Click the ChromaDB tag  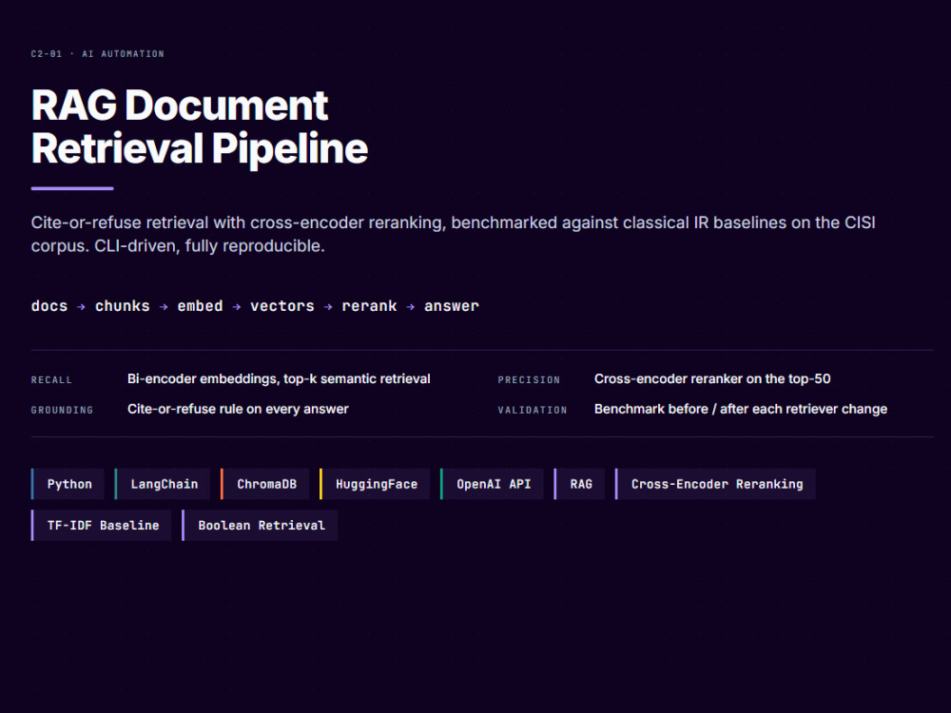(265, 484)
